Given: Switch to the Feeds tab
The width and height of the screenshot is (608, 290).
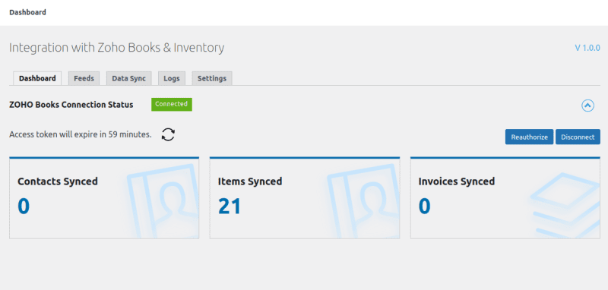Looking at the screenshot, I should [84, 78].
